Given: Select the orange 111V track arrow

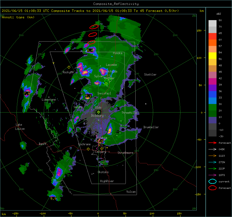Looking at the screenshot, I should click(212, 156).
